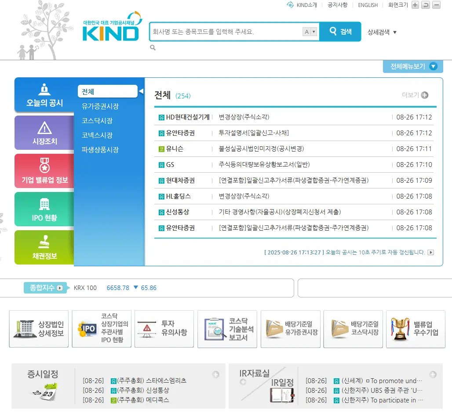Open 배당기준일 유가증권시장 tile
Viewport: 452px width, 413px height.
(x=291, y=329)
